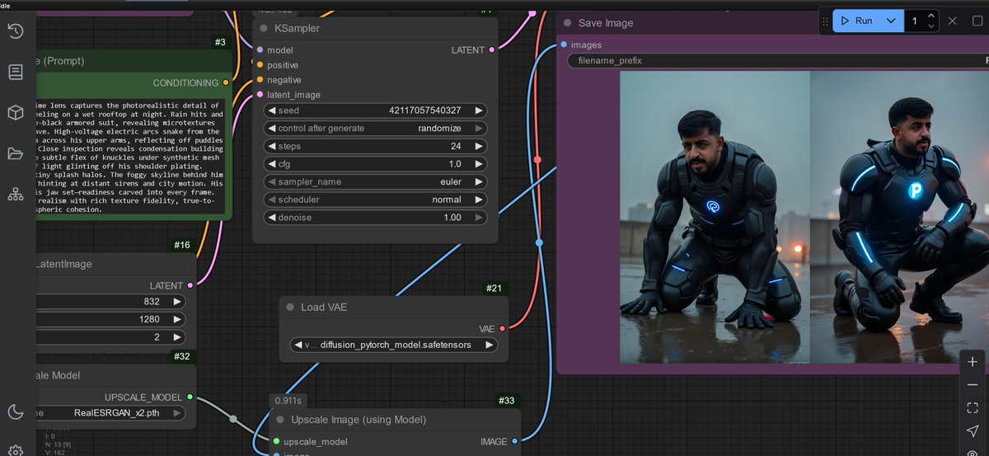Image resolution: width=989 pixels, height=456 pixels.
Task: Open the control after generate randomize selector
Action: tap(375, 129)
